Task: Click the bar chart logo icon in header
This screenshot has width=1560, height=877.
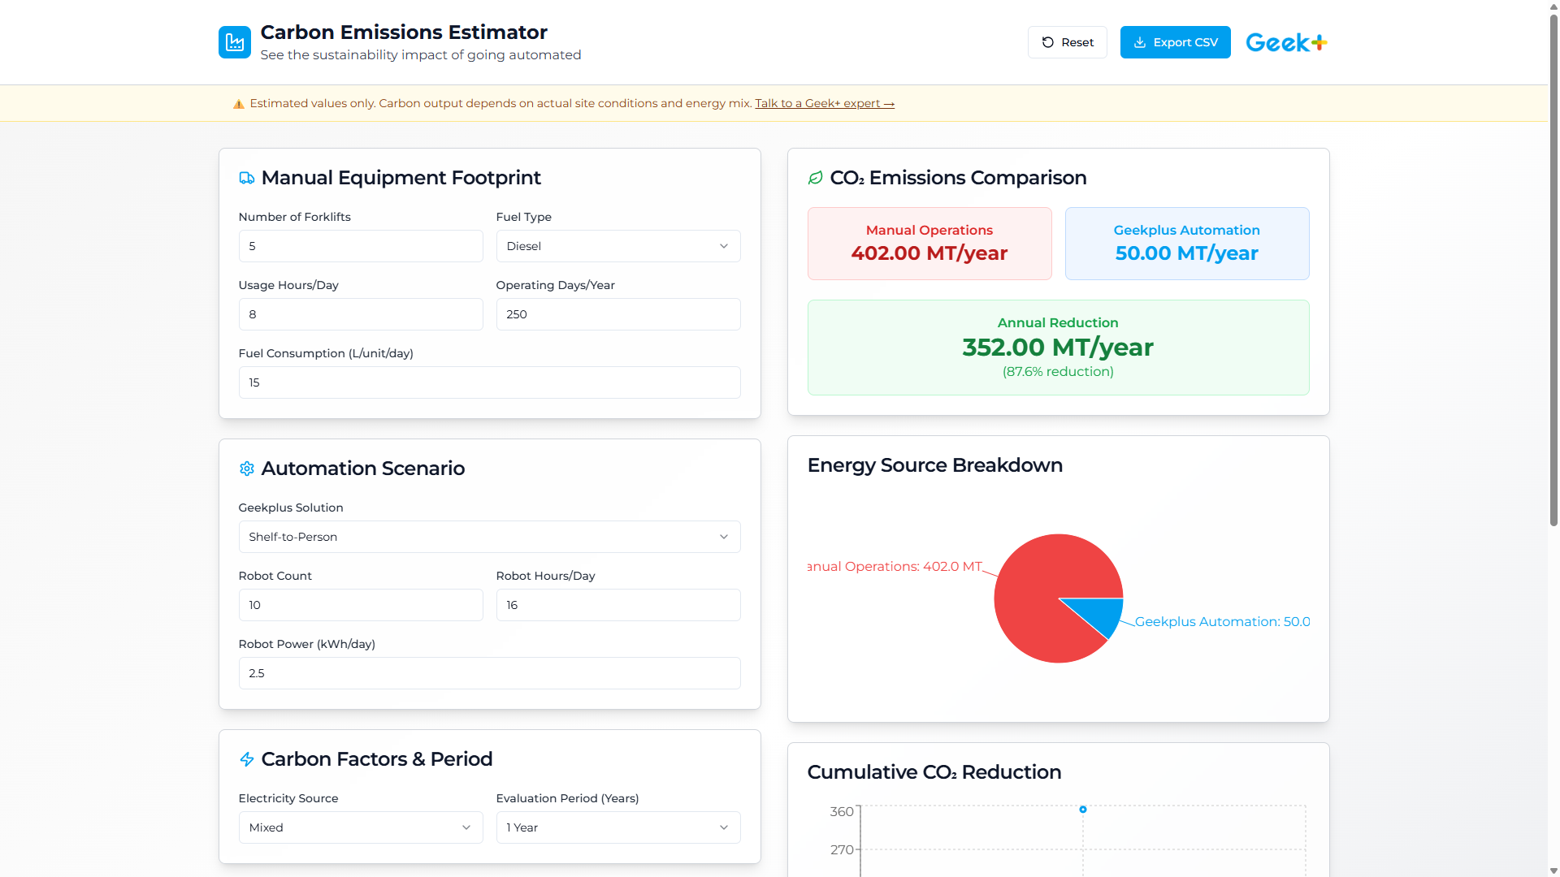Action: (x=234, y=41)
